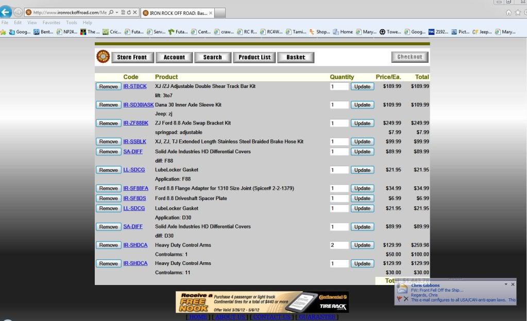The image size is (527, 321).
Task: Open the Chris Gibbons email subject text
Action: coord(437,290)
